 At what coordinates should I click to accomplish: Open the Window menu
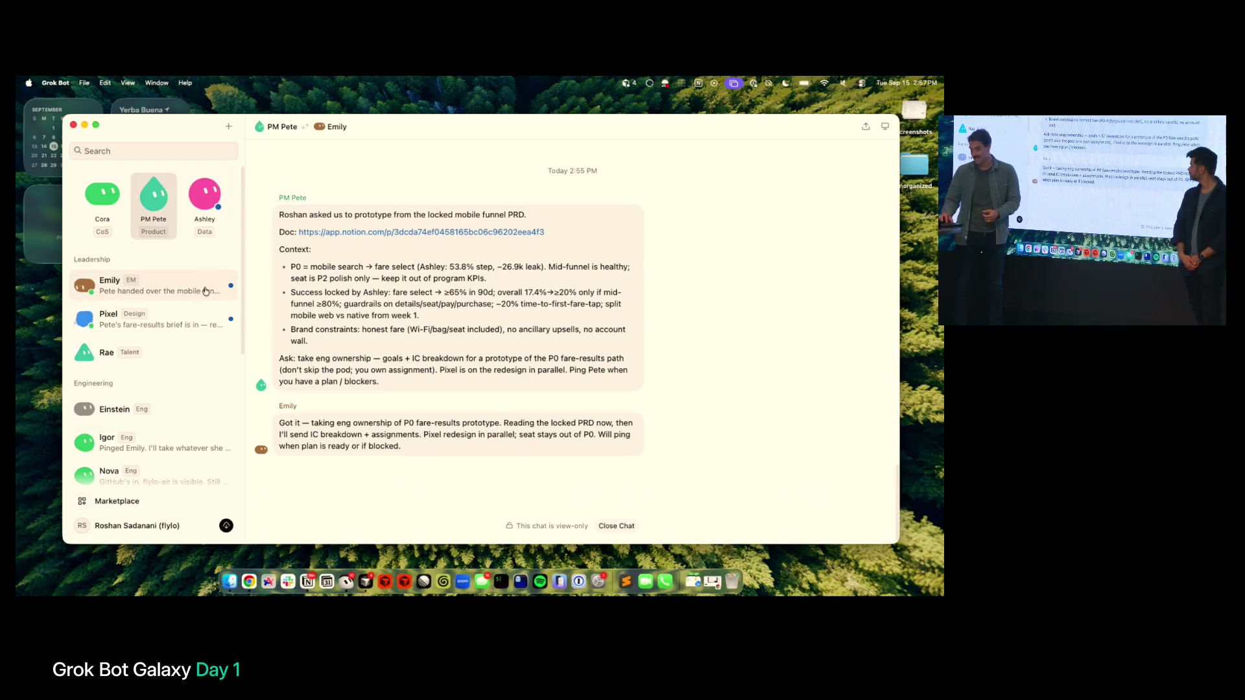(156, 83)
